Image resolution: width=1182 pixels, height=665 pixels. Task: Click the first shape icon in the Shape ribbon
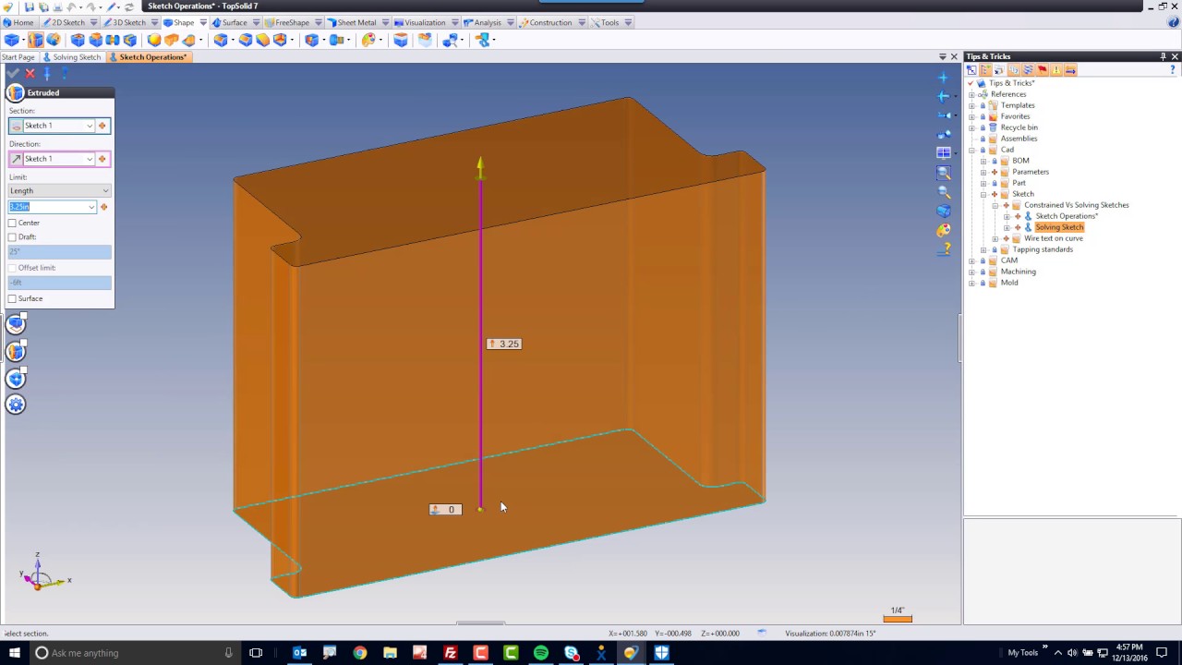[11, 40]
